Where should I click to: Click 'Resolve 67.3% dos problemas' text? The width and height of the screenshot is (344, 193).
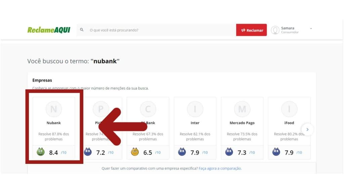coord(148,136)
